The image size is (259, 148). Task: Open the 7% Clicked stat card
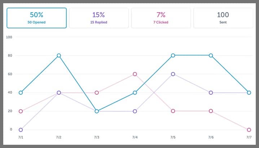(161, 18)
